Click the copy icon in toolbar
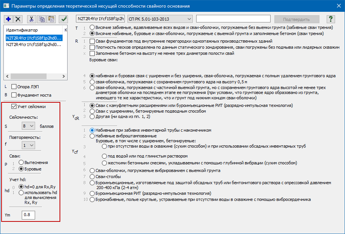 42,19
